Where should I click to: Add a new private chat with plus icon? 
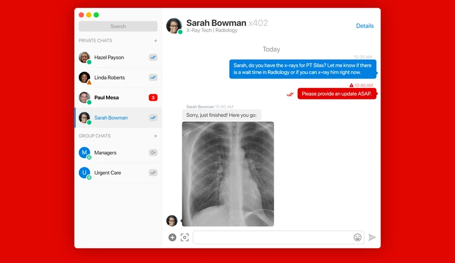click(x=156, y=41)
